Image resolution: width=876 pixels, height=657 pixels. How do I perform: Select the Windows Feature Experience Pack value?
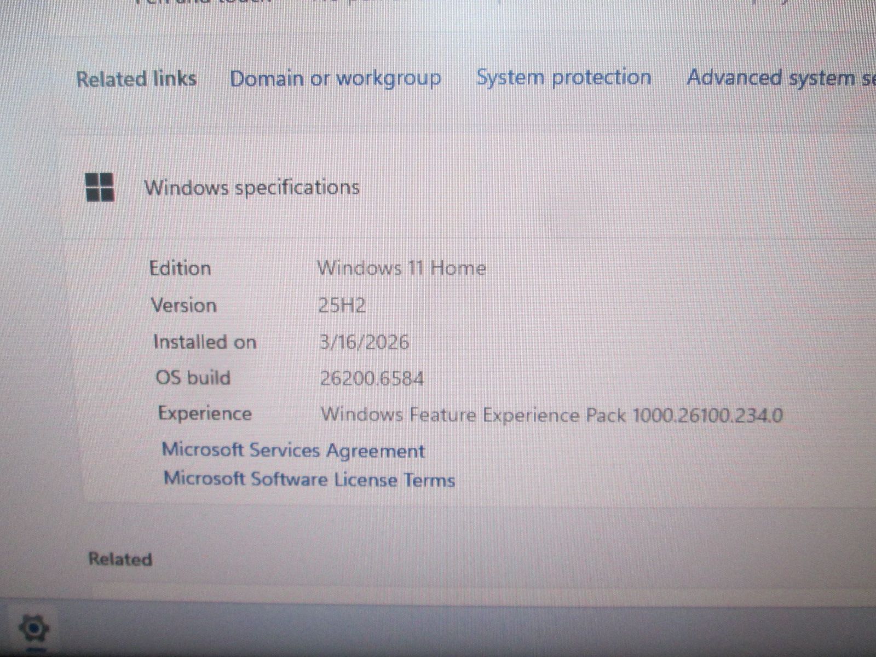[x=551, y=415]
